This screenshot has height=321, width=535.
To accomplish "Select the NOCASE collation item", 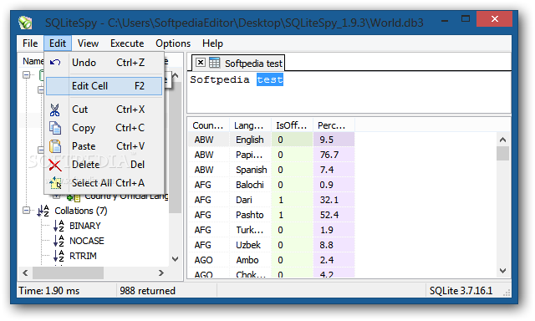I will (x=87, y=241).
